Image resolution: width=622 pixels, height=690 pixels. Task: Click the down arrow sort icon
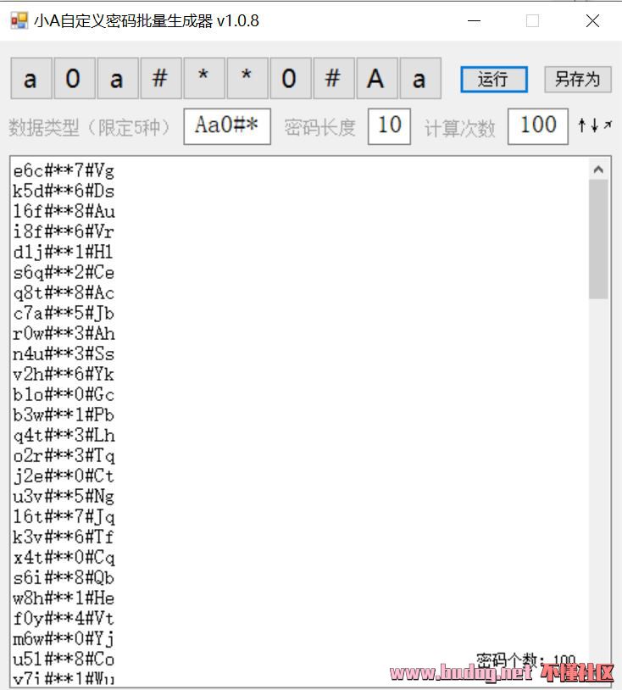595,125
